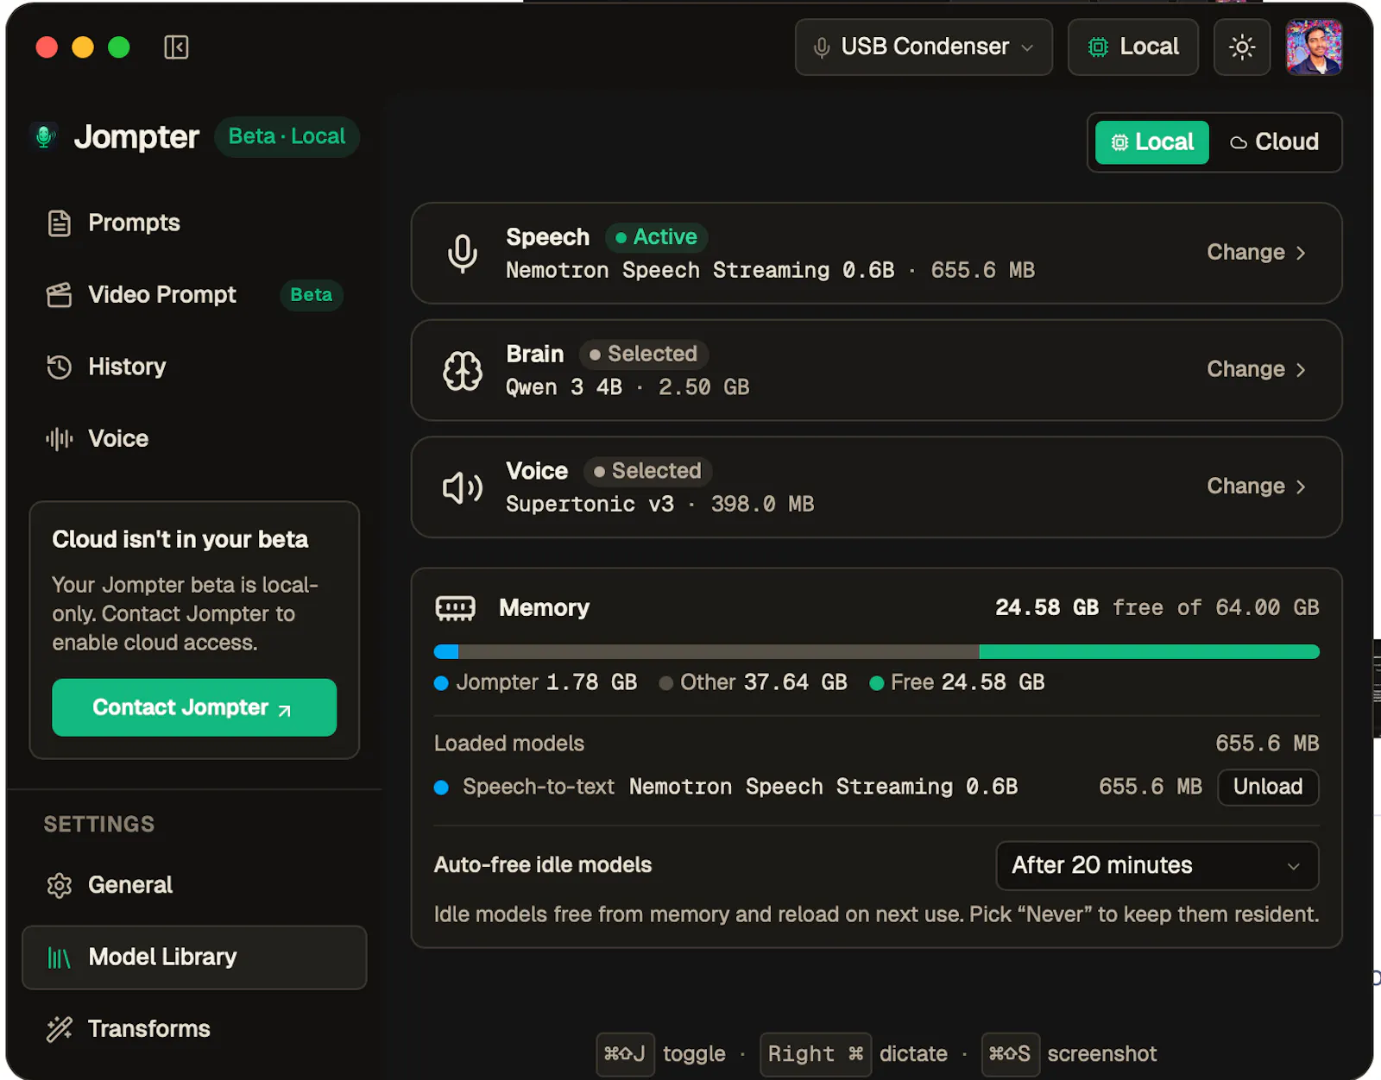Screen dimensions: 1381x1080
Task: Open the Auto-free idle models dropdown
Action: click(x=1157, y=865)
